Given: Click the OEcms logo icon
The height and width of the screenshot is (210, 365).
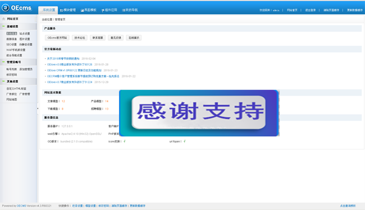Looking at the screenshot, I should 6,8.
